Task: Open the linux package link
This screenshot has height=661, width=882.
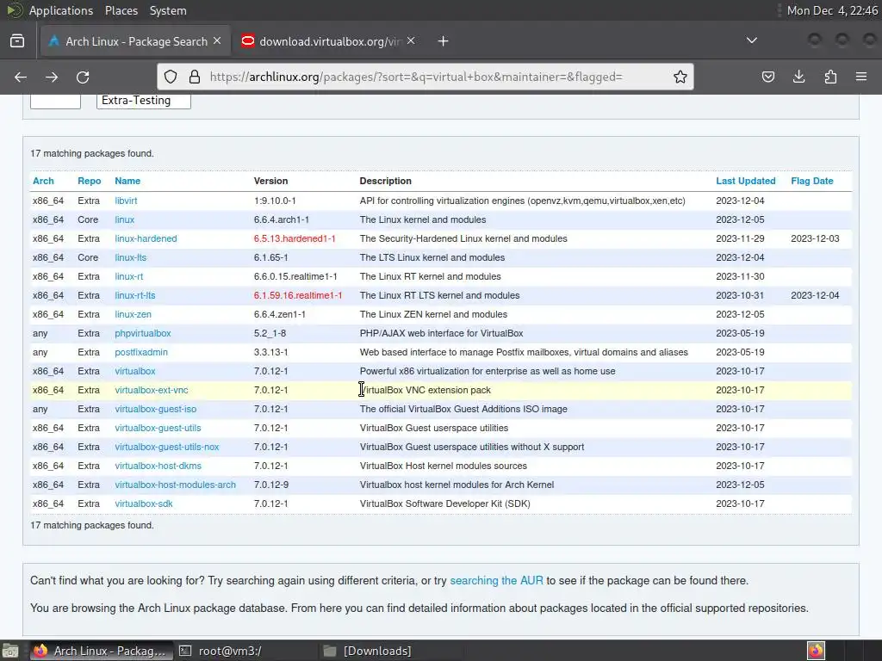Action: (124, 219)
